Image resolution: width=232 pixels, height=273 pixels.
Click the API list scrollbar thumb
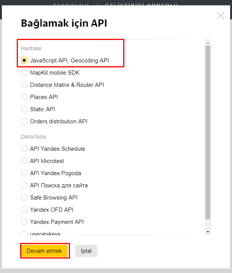pyautogui.click(x=208, y=133)
